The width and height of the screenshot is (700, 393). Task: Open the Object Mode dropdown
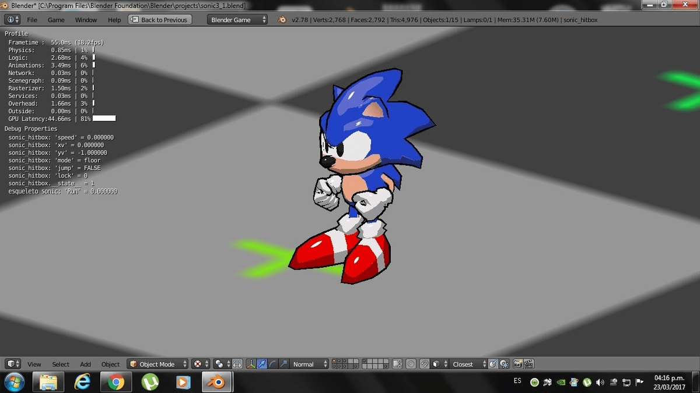(x=157, y=364)
